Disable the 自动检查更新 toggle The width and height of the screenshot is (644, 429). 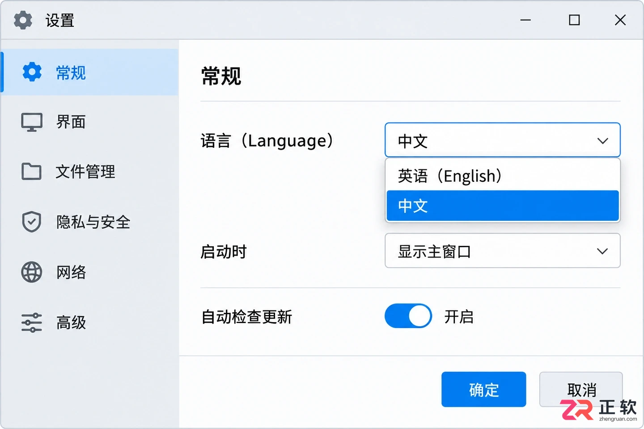point(408,316)
